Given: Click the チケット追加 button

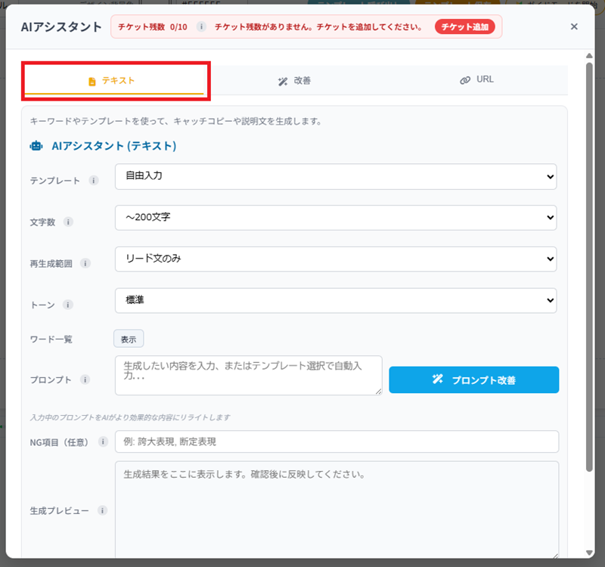Looking at the screenshot, I should pos(467,26).
